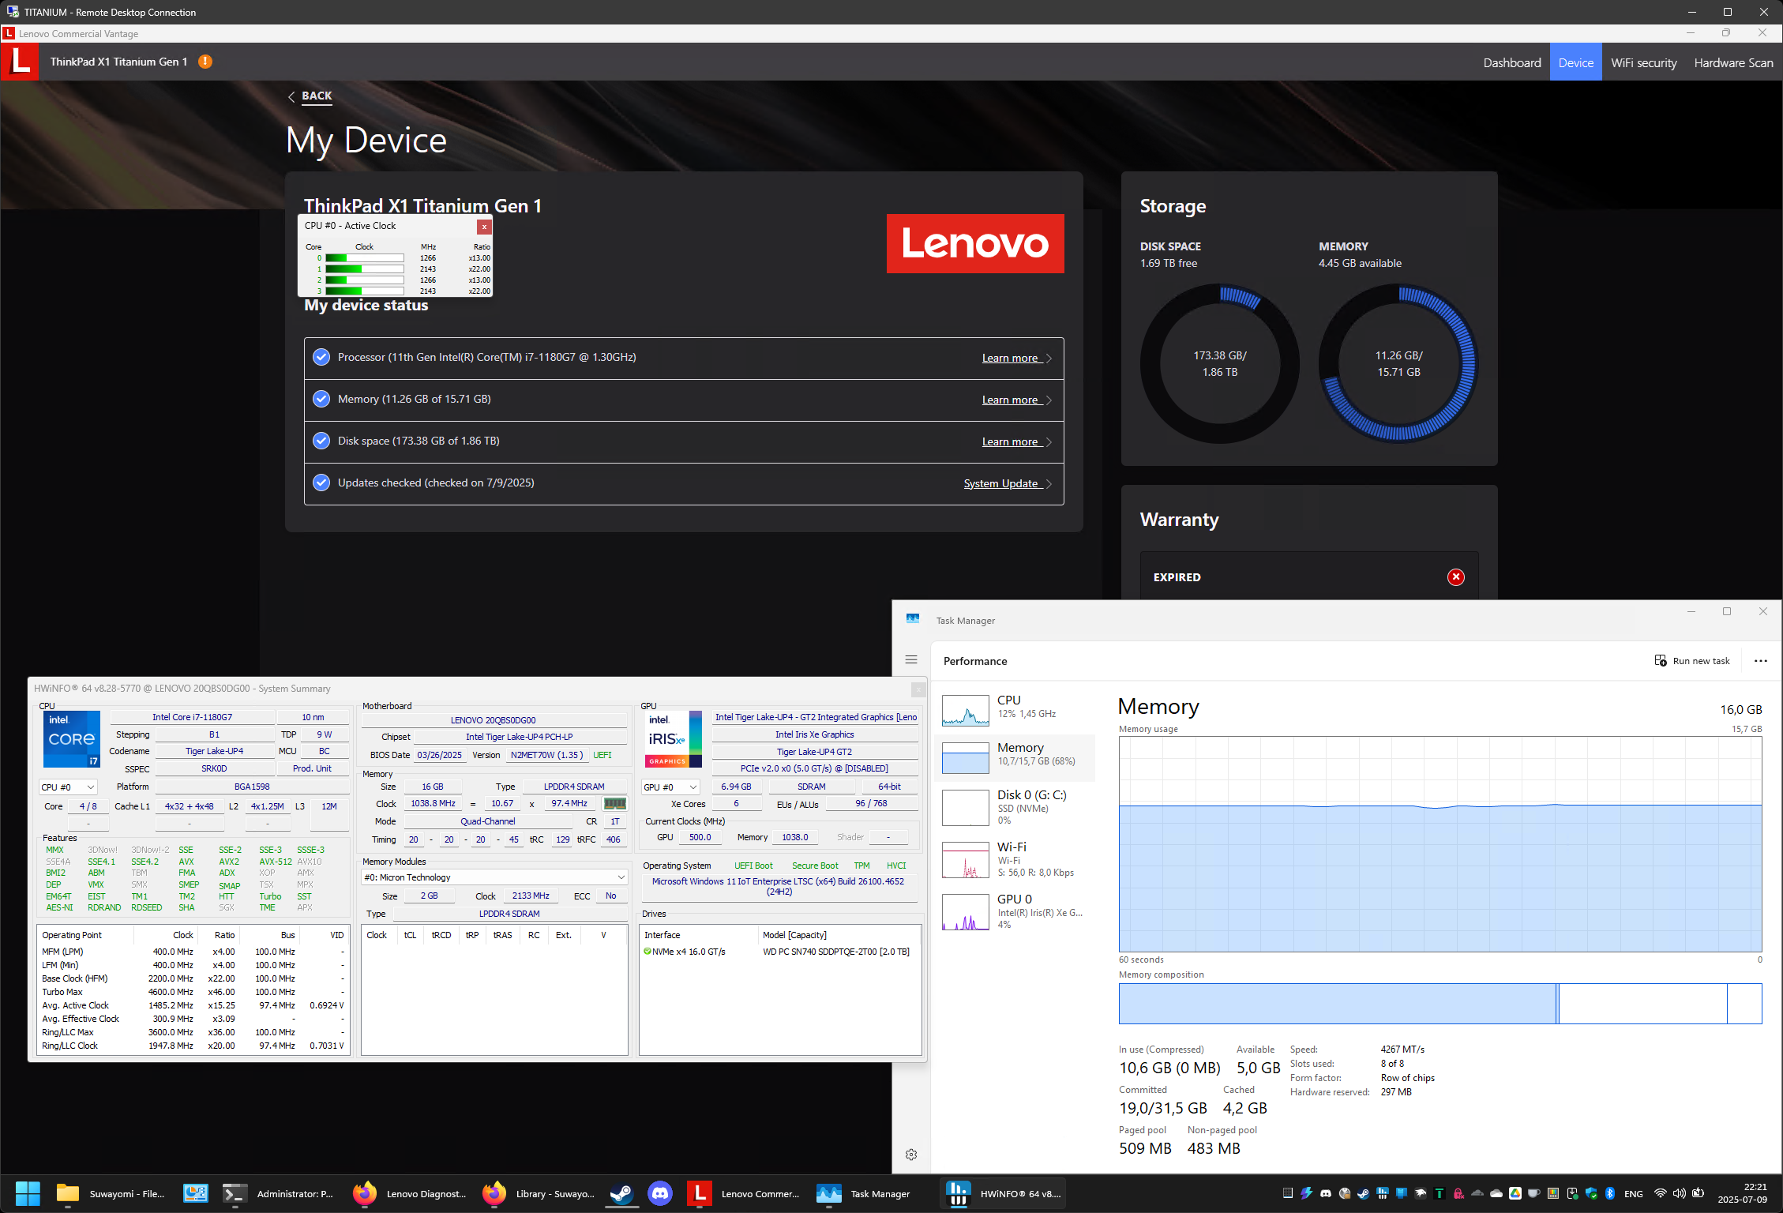1783x1213 pixels.
Task: Click the green NVMe drive status icon
Action: 647,952
